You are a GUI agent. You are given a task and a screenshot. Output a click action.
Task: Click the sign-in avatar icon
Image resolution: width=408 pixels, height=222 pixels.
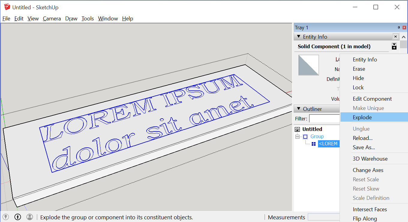[x=29, y=217]
